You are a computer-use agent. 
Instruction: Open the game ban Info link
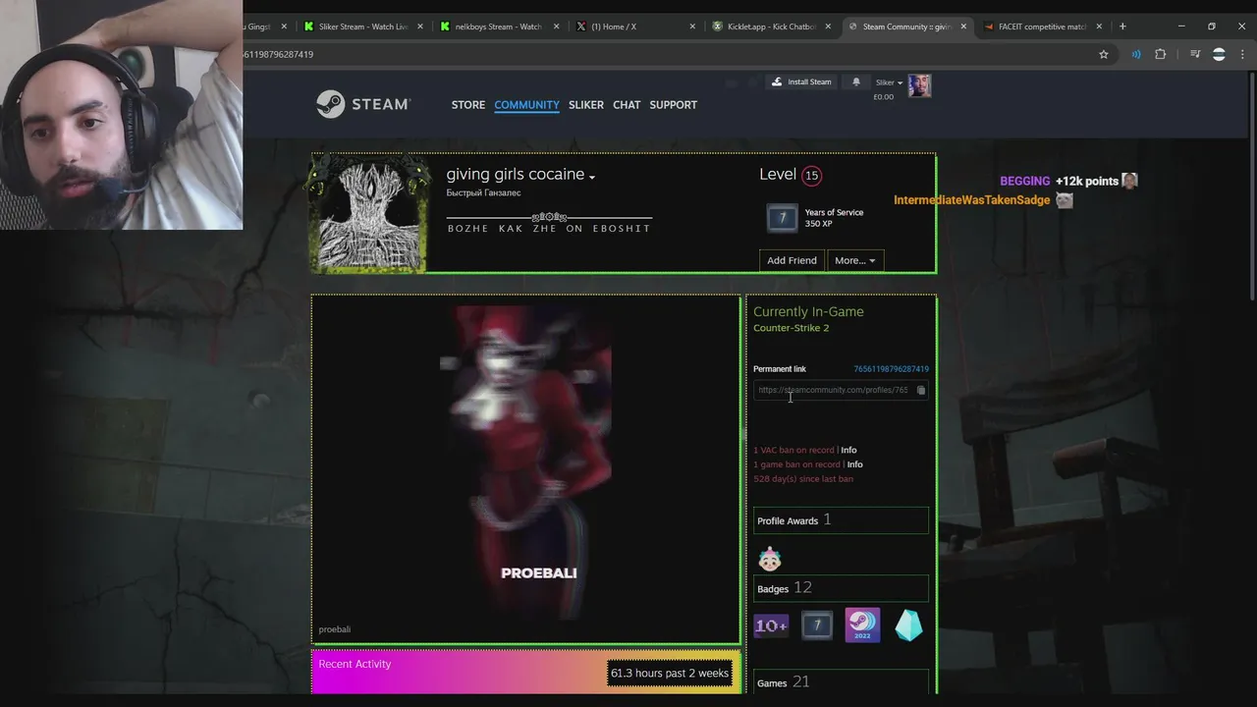(855, 464)
